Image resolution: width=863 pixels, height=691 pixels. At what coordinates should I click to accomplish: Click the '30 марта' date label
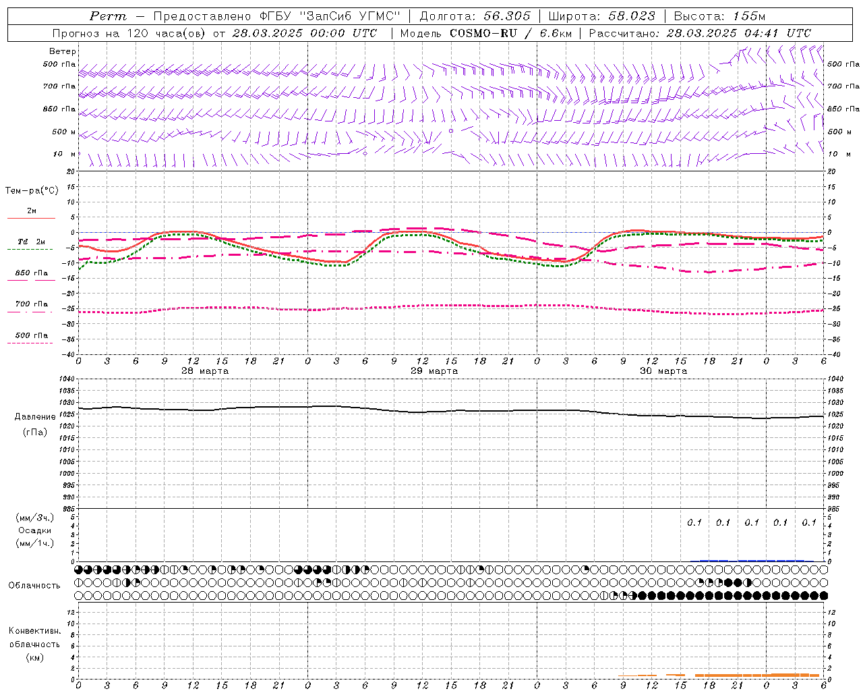663,371
